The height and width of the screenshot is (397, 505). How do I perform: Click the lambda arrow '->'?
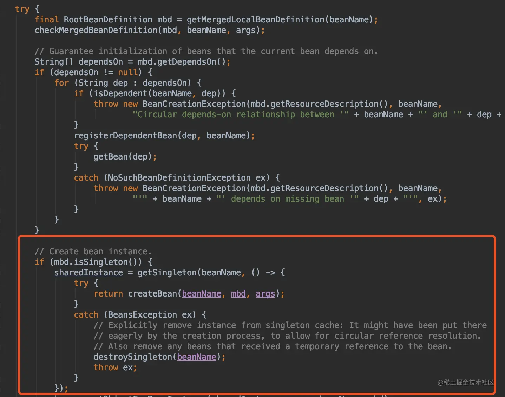click(270, 273)
